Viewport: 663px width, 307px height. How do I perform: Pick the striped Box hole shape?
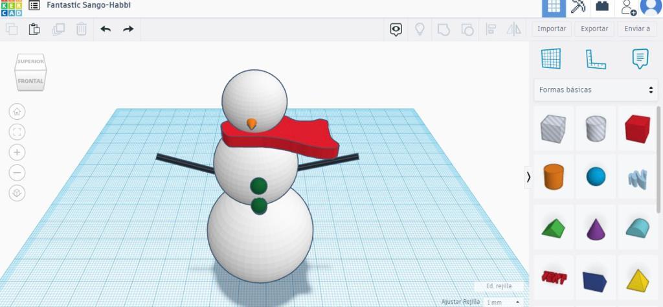coord(553,128)
